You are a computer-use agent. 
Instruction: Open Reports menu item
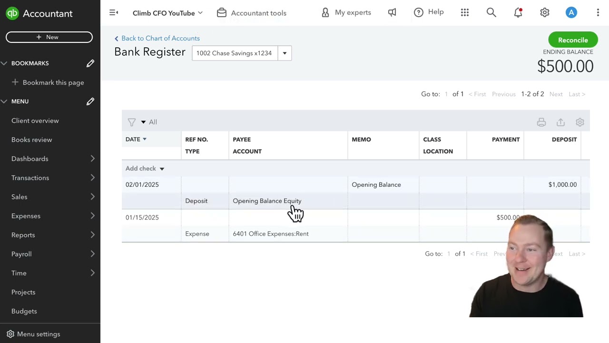[23, 235]
